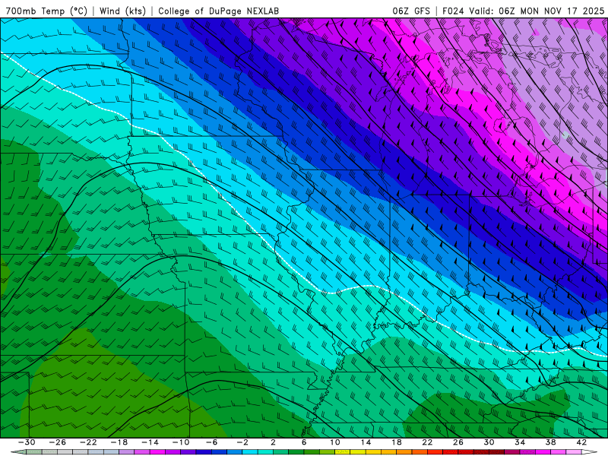Click the "06Z GFS" model run label
The image size is (608, 456).
coord(411,11)
